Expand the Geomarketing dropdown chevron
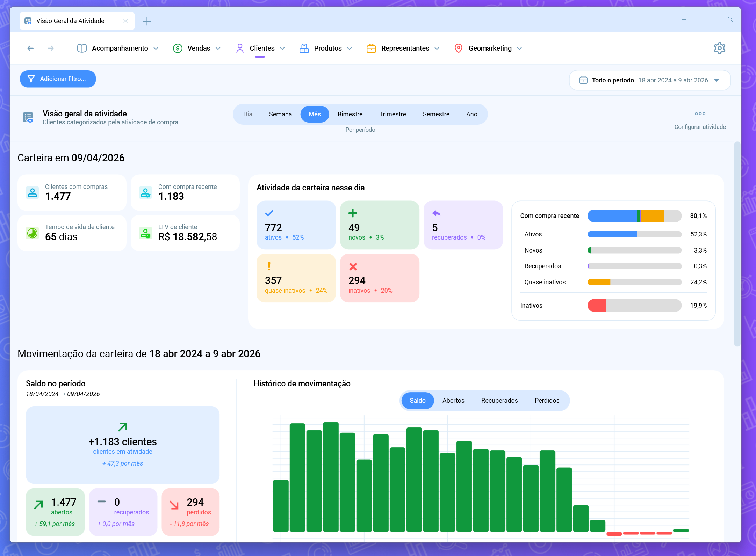This screenshot has height=556, width=756. click(x=519, y=48)
